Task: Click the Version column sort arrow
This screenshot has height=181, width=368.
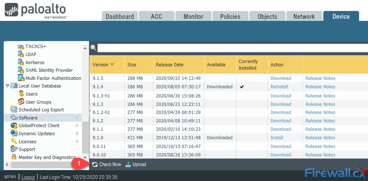Action: coord(112,64)
